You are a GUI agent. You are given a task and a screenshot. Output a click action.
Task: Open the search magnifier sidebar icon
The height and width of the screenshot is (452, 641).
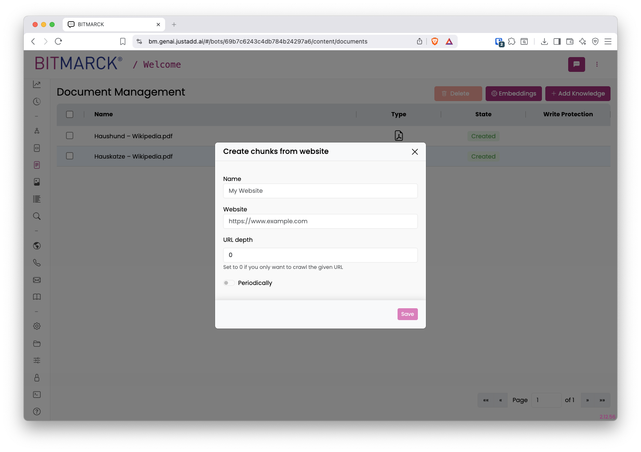[x=37, y=216]
